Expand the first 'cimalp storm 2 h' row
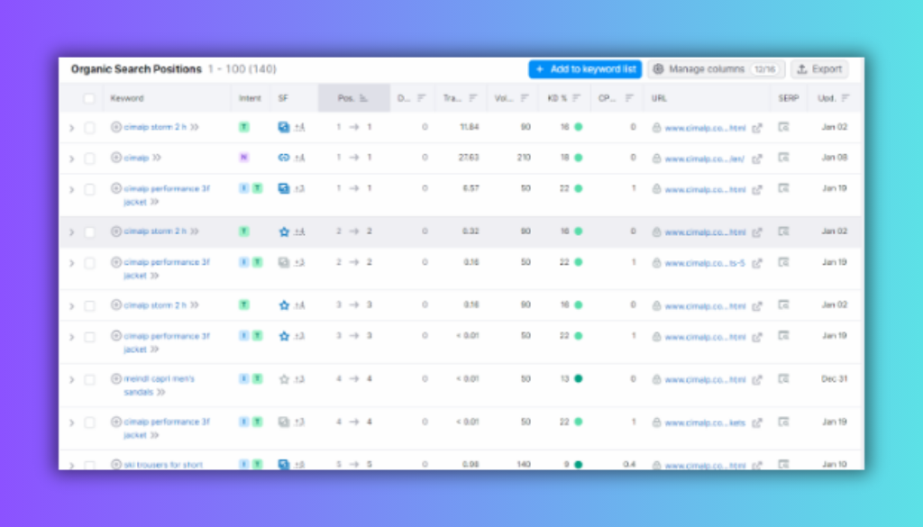 71,128
